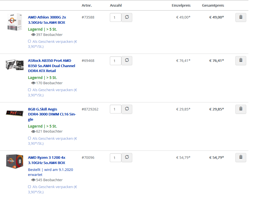Click quantity field for AMD Athlon 3000G
The width and height of the screenshot is (257, 198).
click(116, 17)
